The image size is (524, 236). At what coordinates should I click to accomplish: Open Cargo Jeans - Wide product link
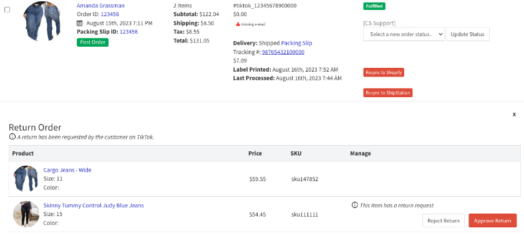pos(67,170)
